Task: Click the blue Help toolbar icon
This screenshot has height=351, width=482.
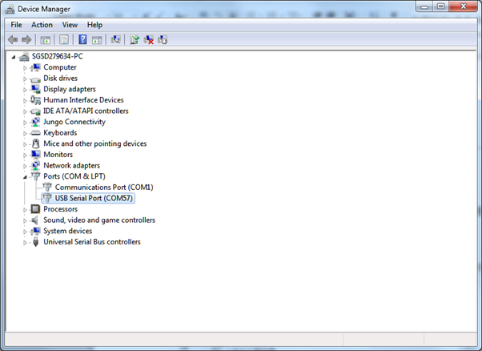Action: [x=82, y=39]
